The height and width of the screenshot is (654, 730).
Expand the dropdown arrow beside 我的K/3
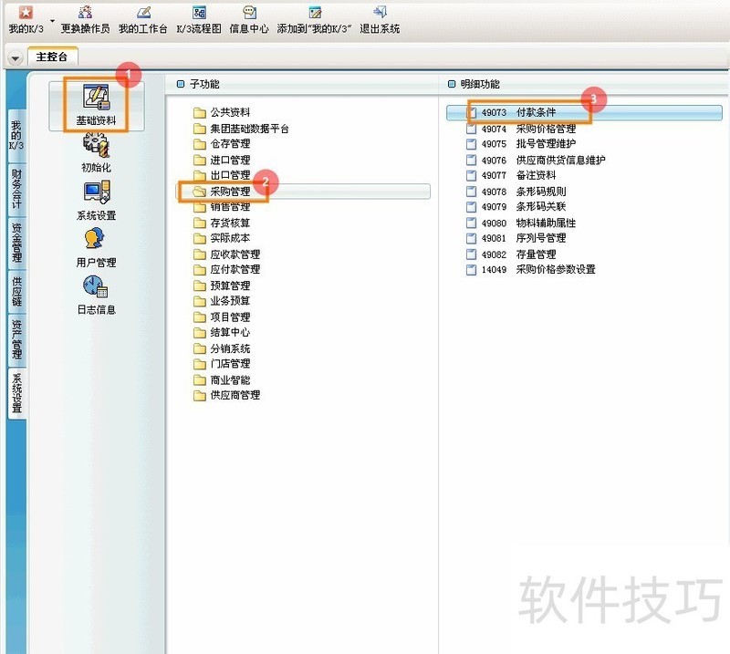53,20
